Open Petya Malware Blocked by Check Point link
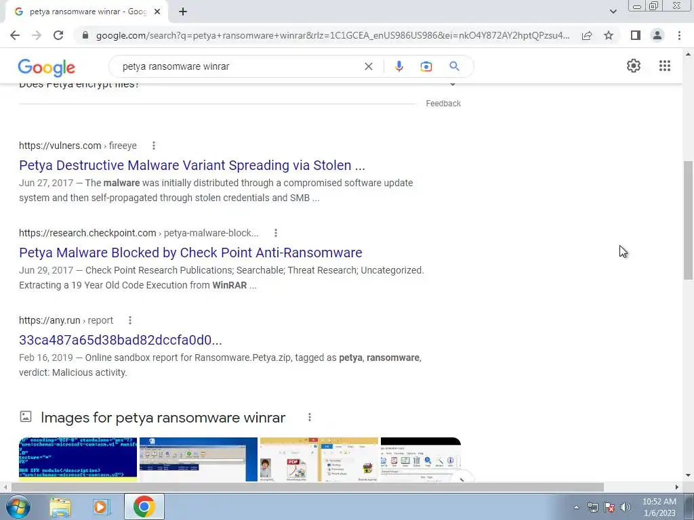This screenshot has width=694, height=520. coord(190,253)
